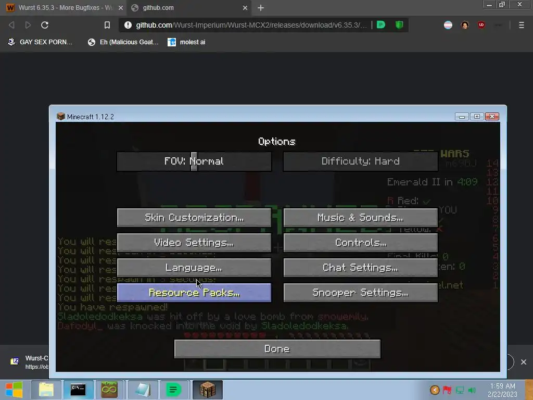Open the first bookmark with pixel icon
Image resolution: width=533 pixels, height=400 pixels.
[x=40, y=42]
